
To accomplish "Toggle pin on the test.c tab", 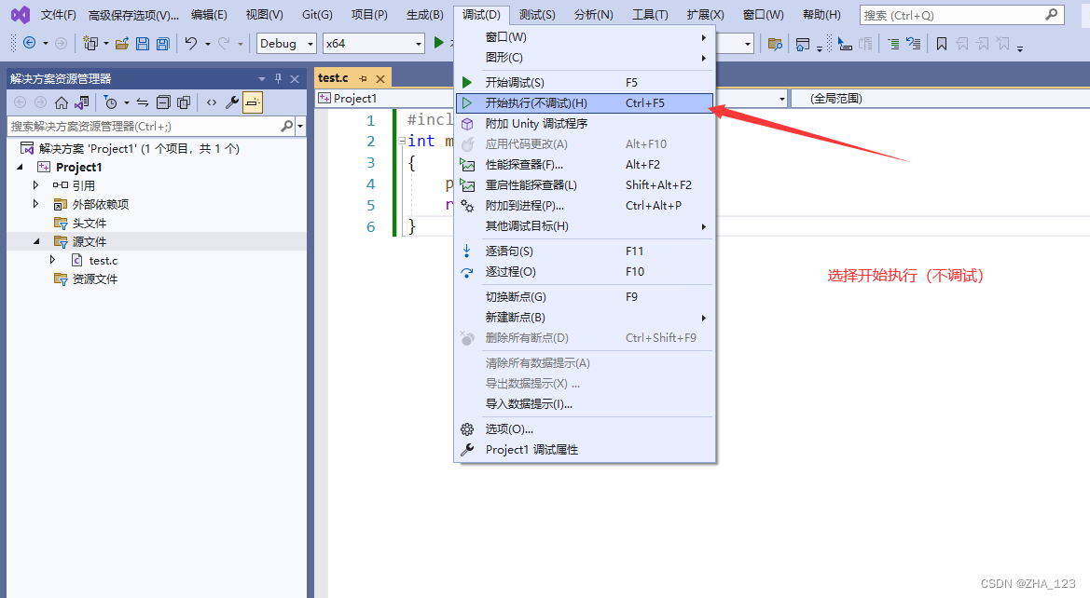I will [x=363, y=78].
